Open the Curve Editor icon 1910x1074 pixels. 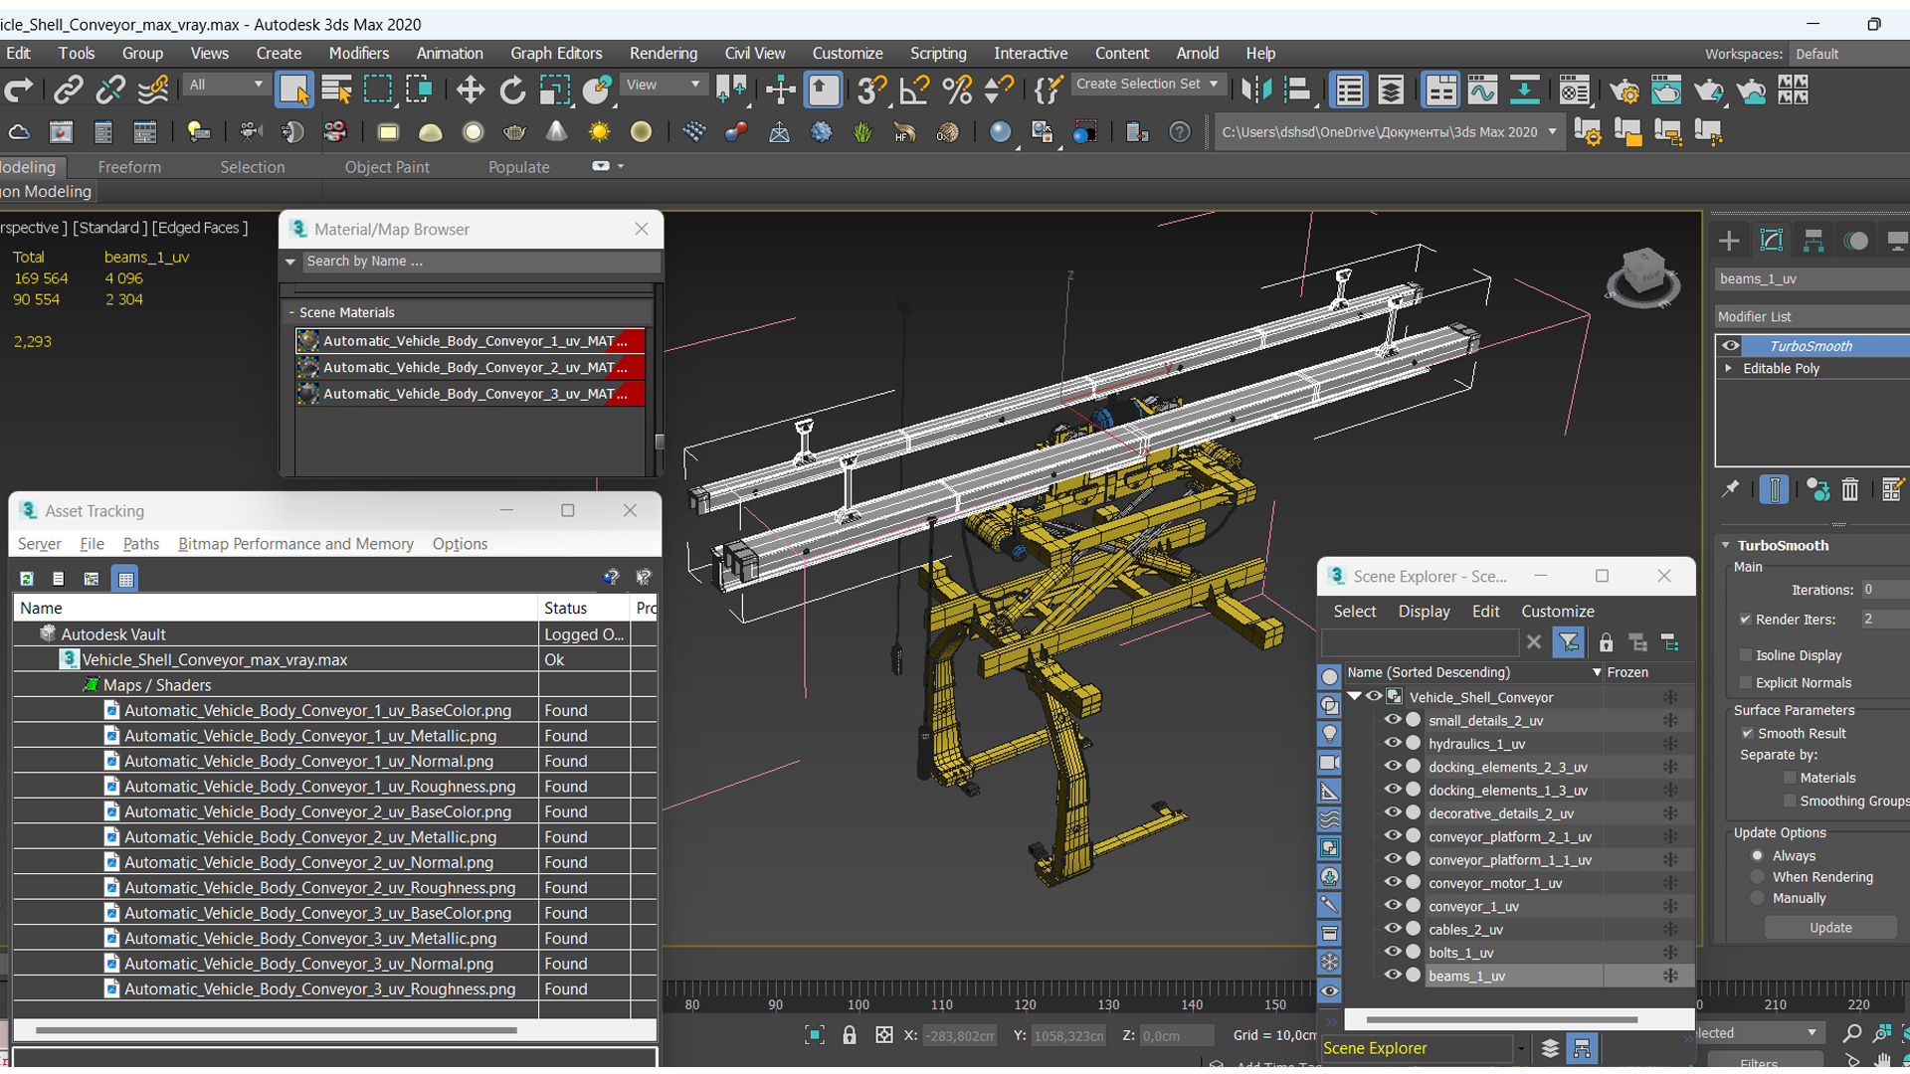coord(1482,90)
